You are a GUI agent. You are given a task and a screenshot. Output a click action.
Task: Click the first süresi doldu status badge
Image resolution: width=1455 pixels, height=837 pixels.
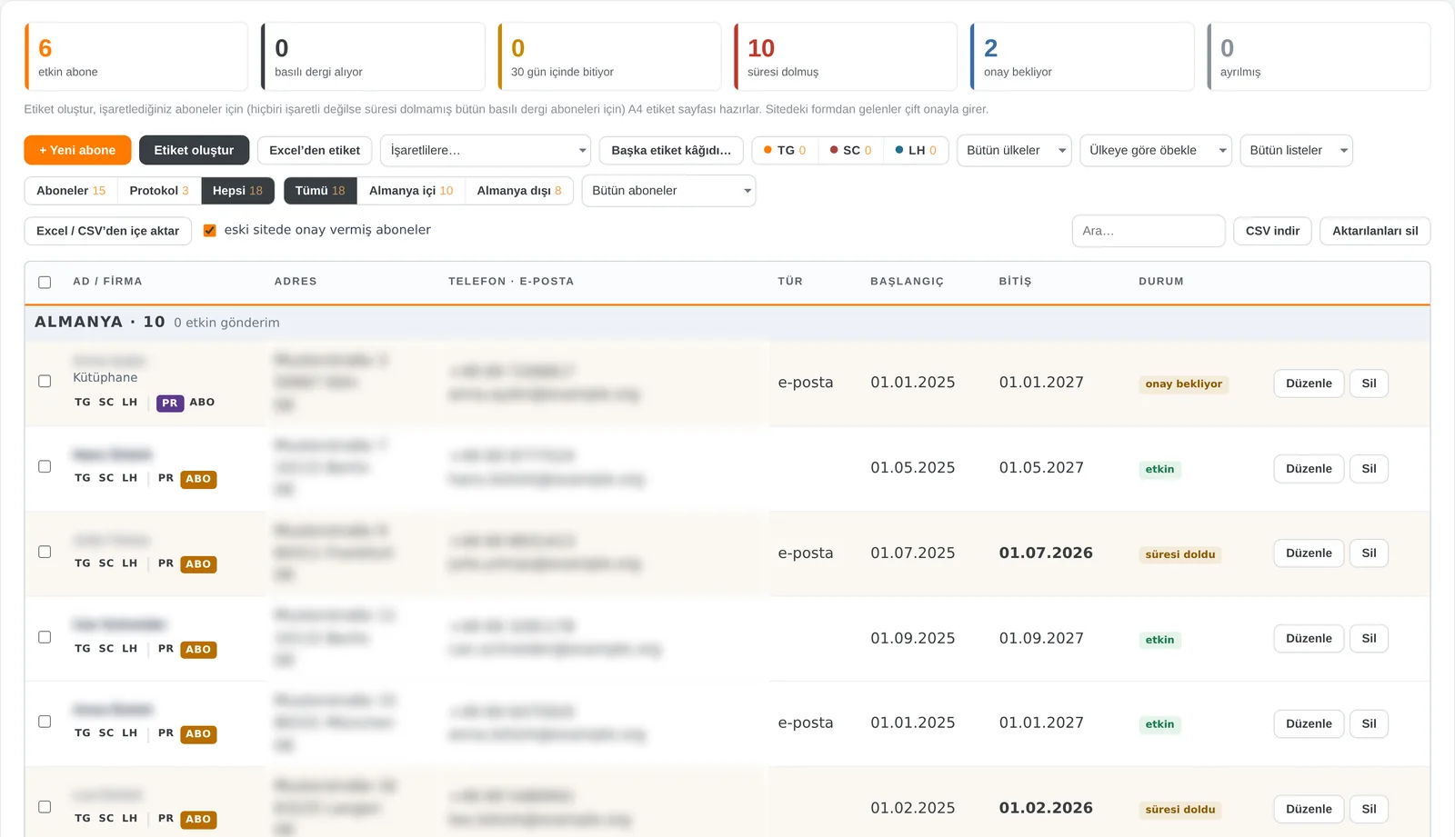coord(1179,554)
